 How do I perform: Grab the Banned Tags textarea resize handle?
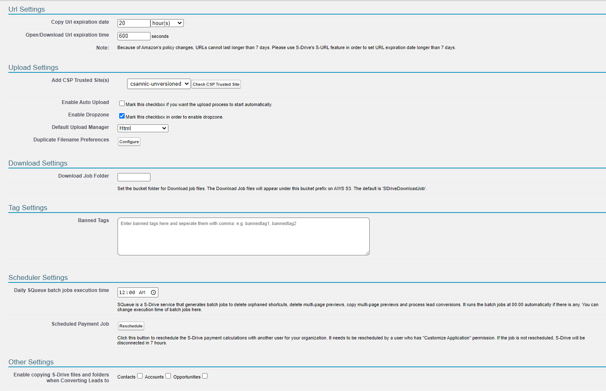[367, 253]
